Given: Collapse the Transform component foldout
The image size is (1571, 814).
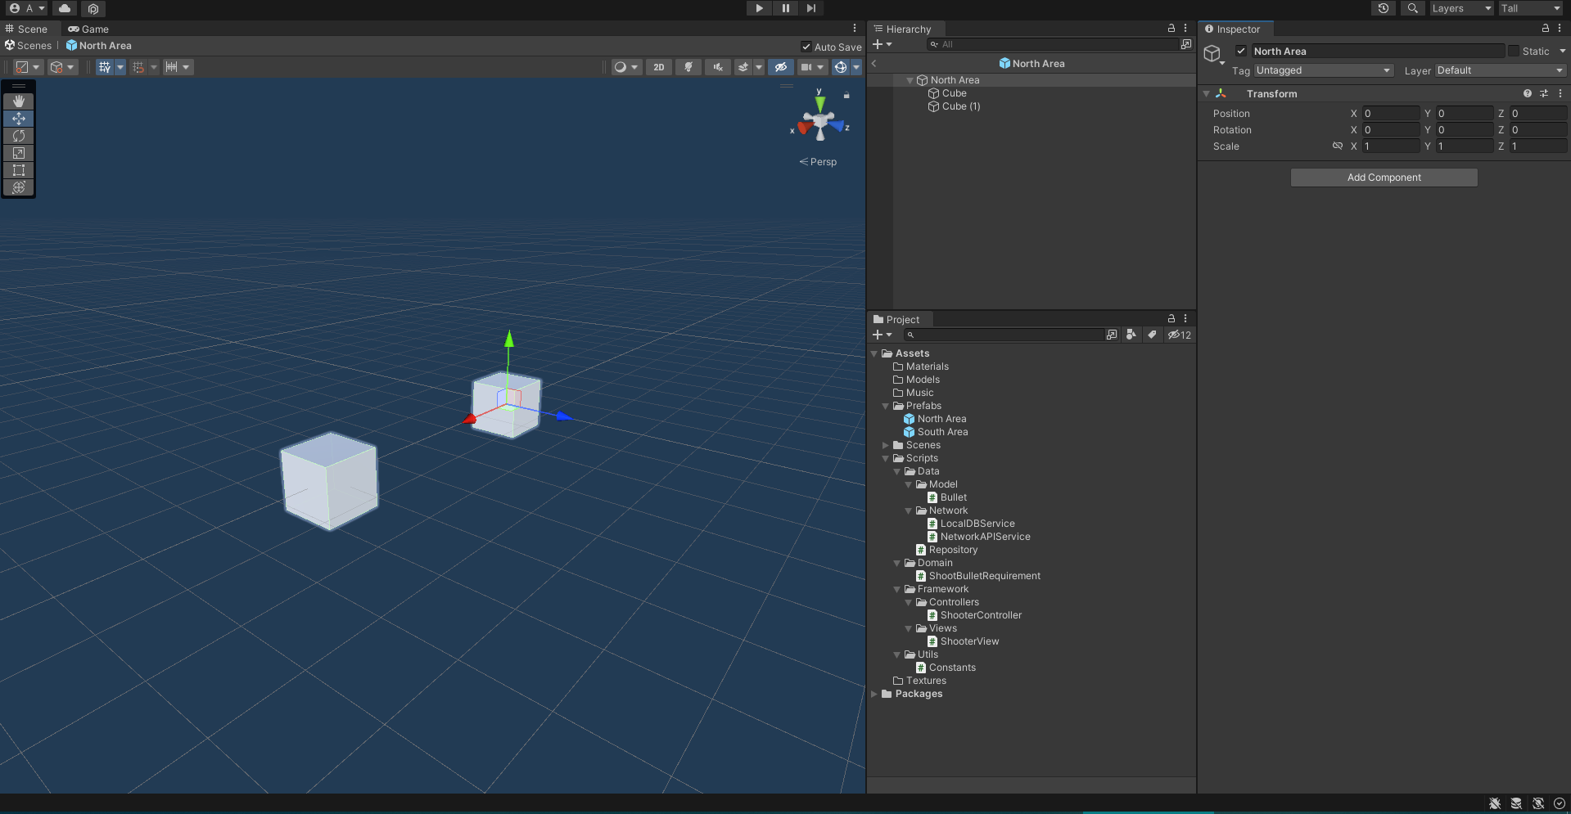Looking at the screenshot, I should point(1207,94).
